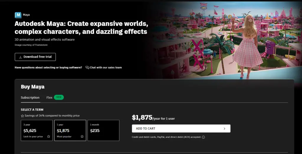Open the Flex tab
This screenshot has height=154, width=302.
(49, 98)
